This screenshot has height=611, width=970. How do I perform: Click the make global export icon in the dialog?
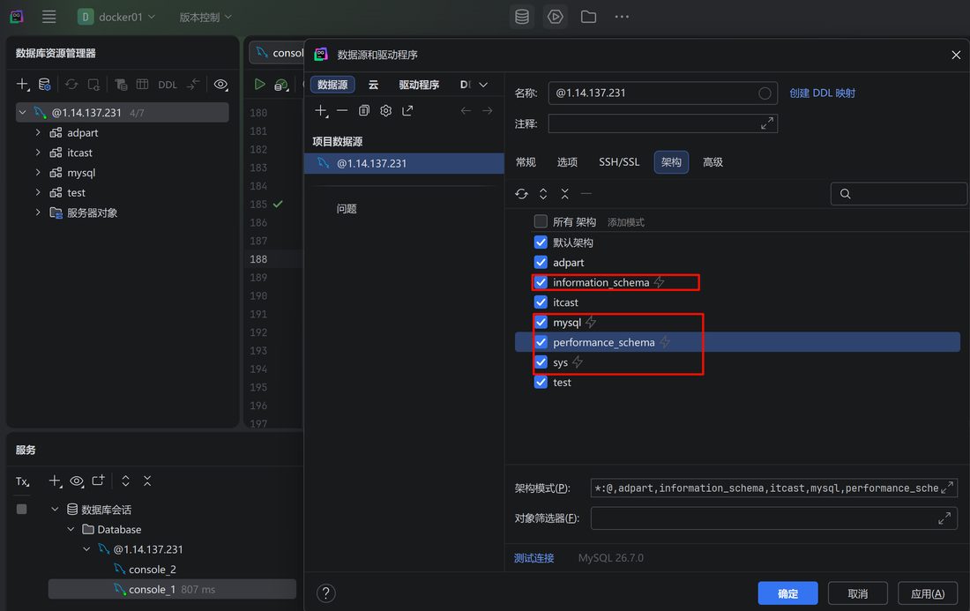[x=407, y=111]
